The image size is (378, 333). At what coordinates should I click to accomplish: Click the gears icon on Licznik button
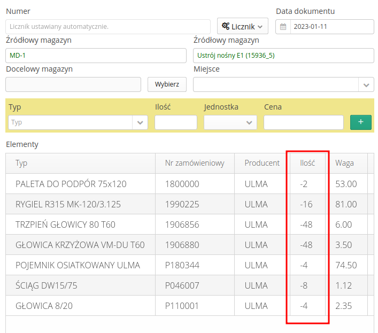tap(226, 26)
